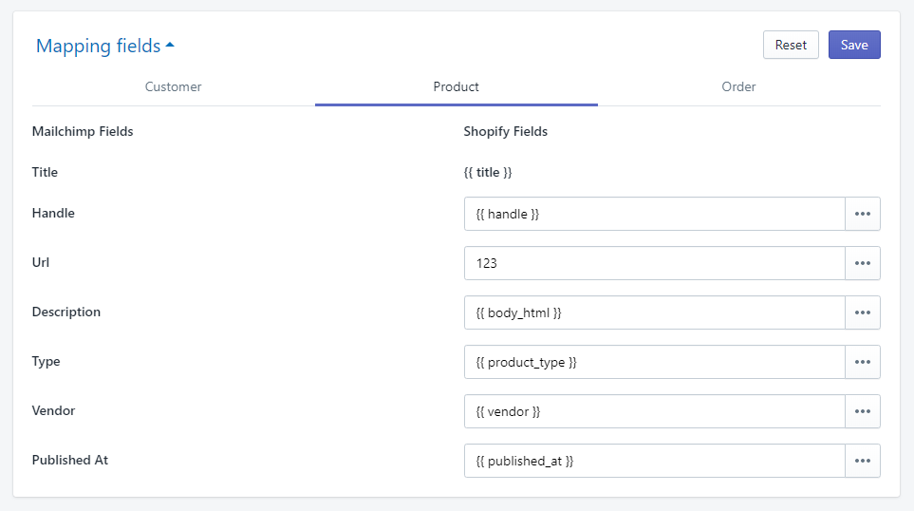Viewport: 914px width, 511px height.
Task: Focus the Url input containing 123
Action: pyautogui.click(x=654, y=263)
